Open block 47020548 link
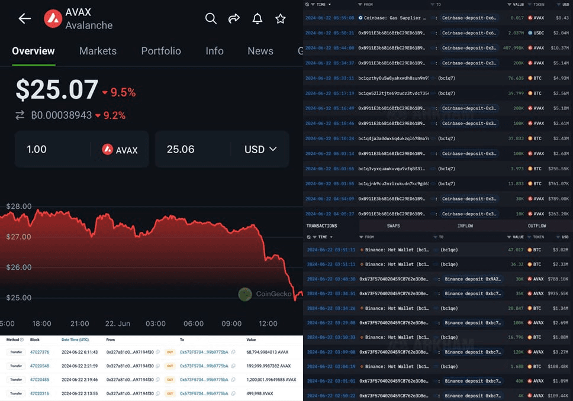Image resolution: width=573 pixels, height=401 pixels. (x=40, y=366)
